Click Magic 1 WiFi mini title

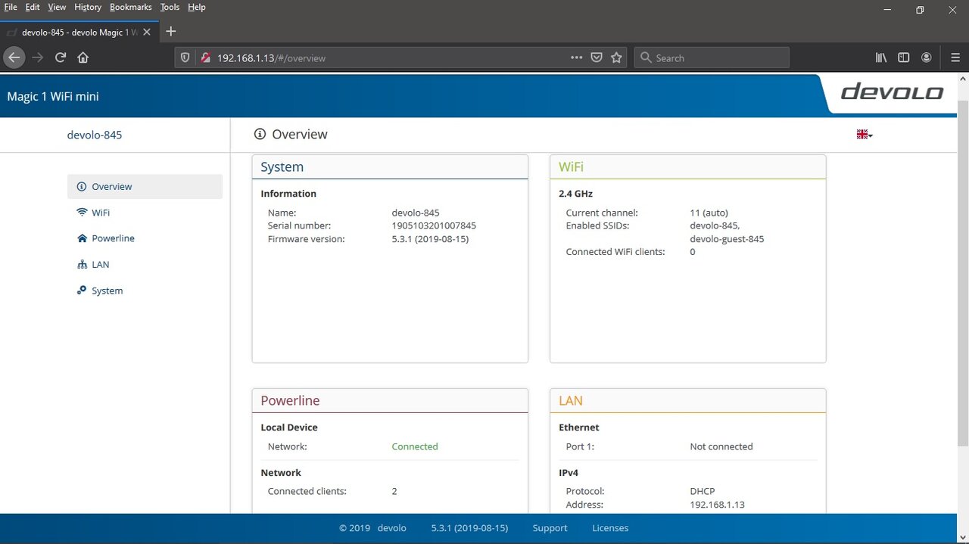coord(53,97)
